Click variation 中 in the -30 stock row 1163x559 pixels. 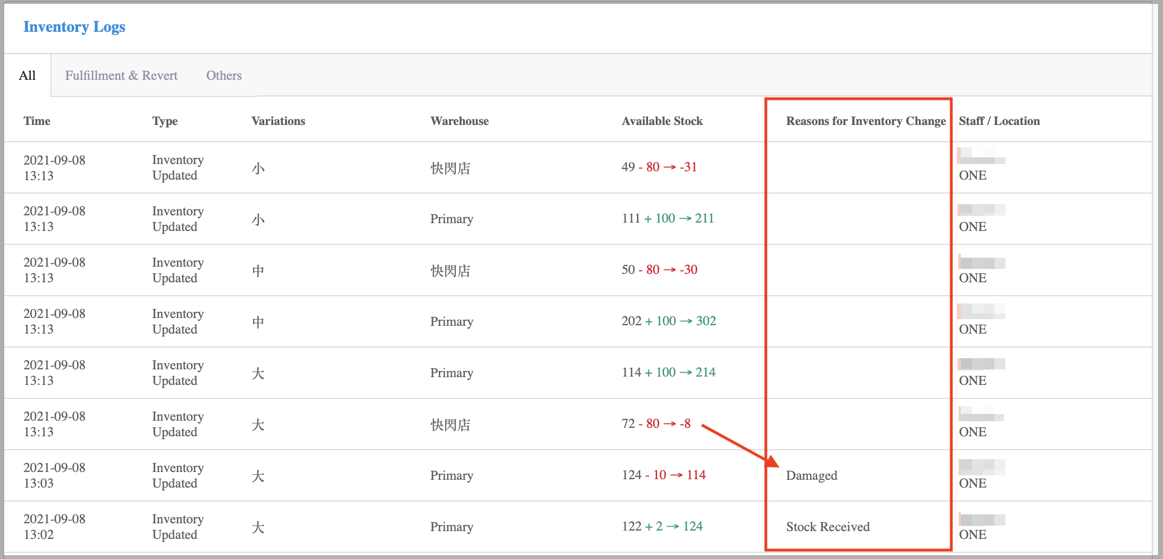coord(258,271)
